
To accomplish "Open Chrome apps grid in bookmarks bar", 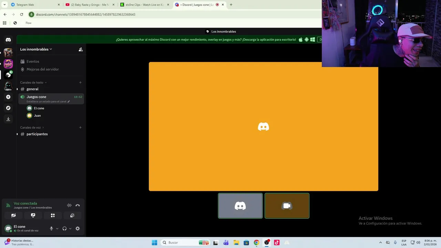I will pos(4,23).
